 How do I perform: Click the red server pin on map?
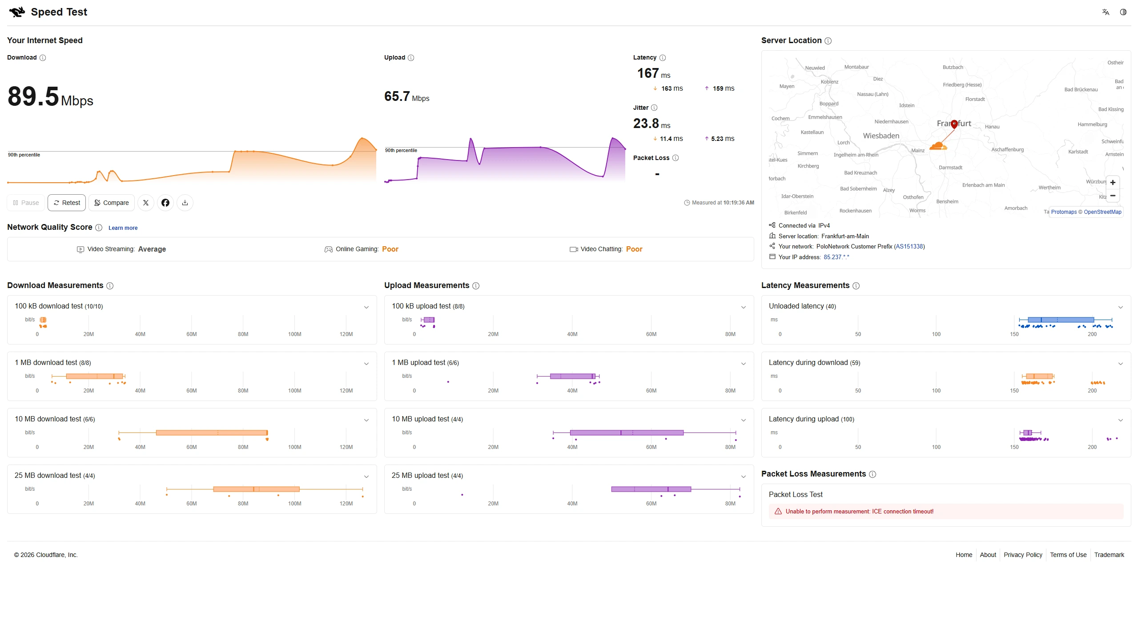(954, 124)
